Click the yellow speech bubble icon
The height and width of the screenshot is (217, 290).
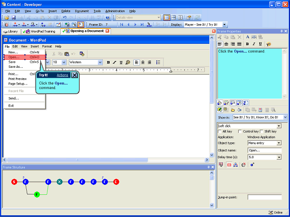click(219, 110)
